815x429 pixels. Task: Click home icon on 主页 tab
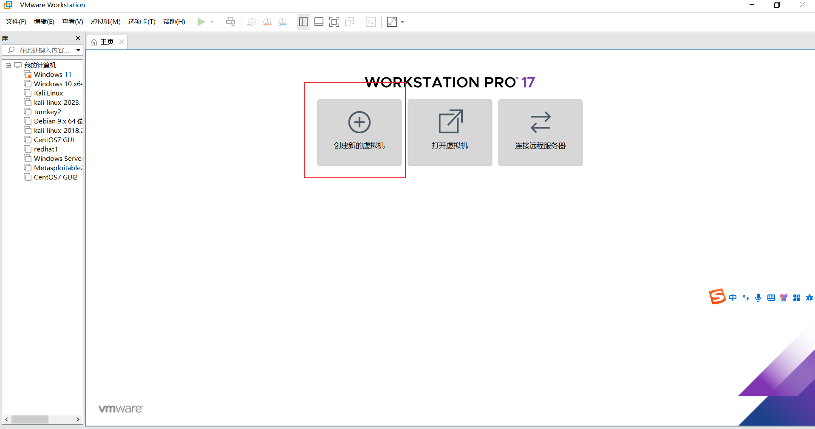94,42
